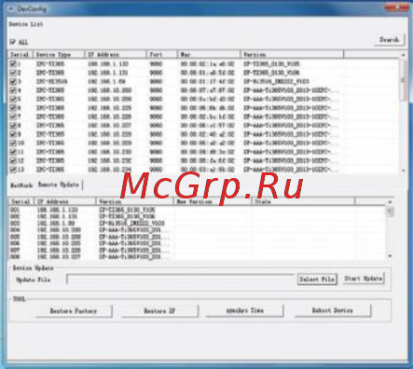Click the Reboot Device button

tap(333, 310)
